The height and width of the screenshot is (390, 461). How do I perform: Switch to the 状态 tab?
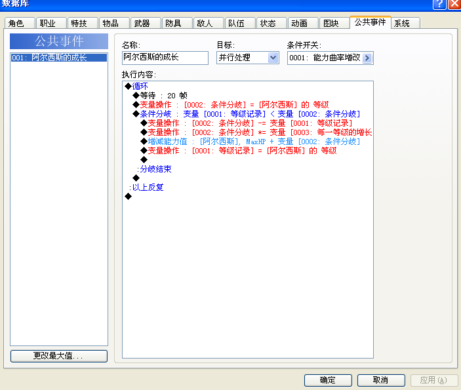click(271, 23)
